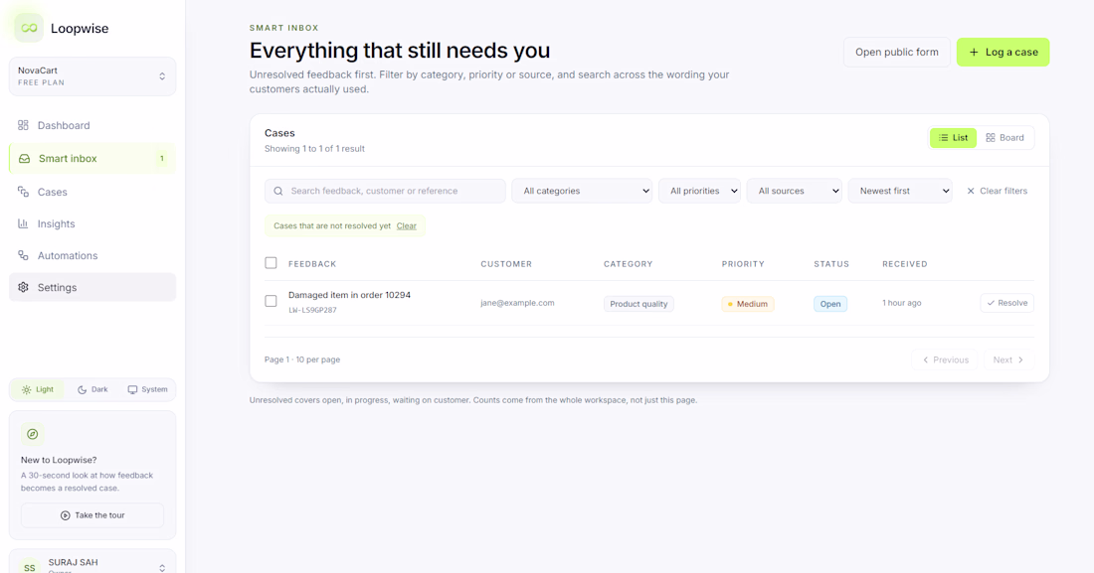The height and width of the screenshot is (573, 1094).
Task: Switch theme to Light
Action: (38, 389)
